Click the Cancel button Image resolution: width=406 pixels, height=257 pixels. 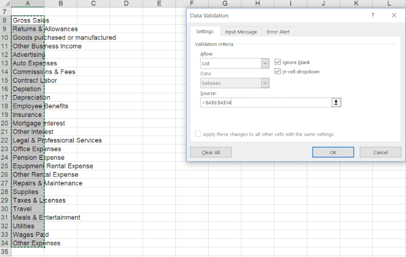coord(381,152)
